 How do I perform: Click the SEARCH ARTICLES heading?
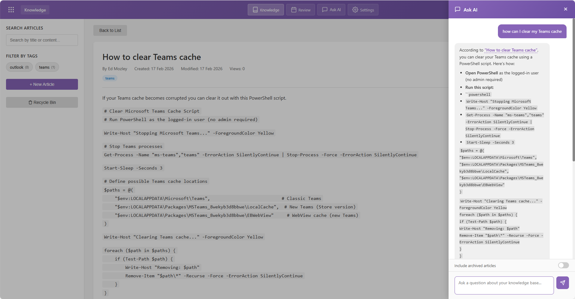(x=24, y=28)
